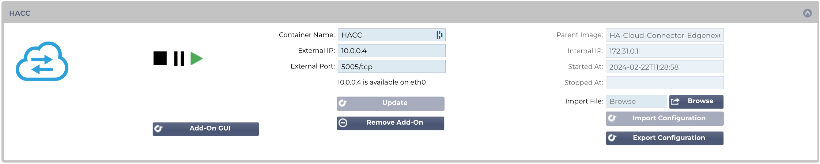Click the Stopped At field
820x164 pixels.
point(665,83)
